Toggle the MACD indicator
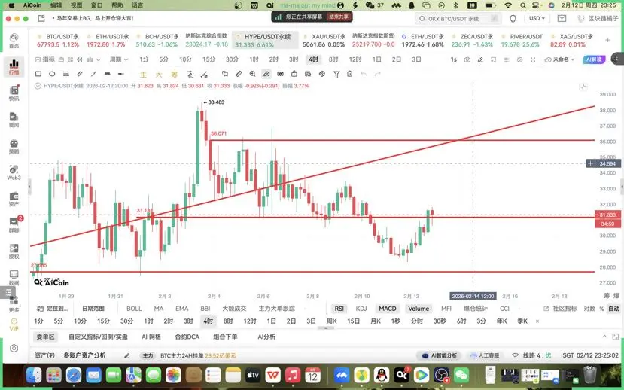 (387, 309)
